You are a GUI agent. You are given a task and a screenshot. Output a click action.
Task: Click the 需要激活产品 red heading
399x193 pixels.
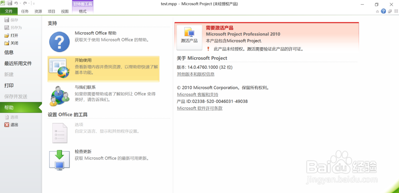[x=219, y=28]
